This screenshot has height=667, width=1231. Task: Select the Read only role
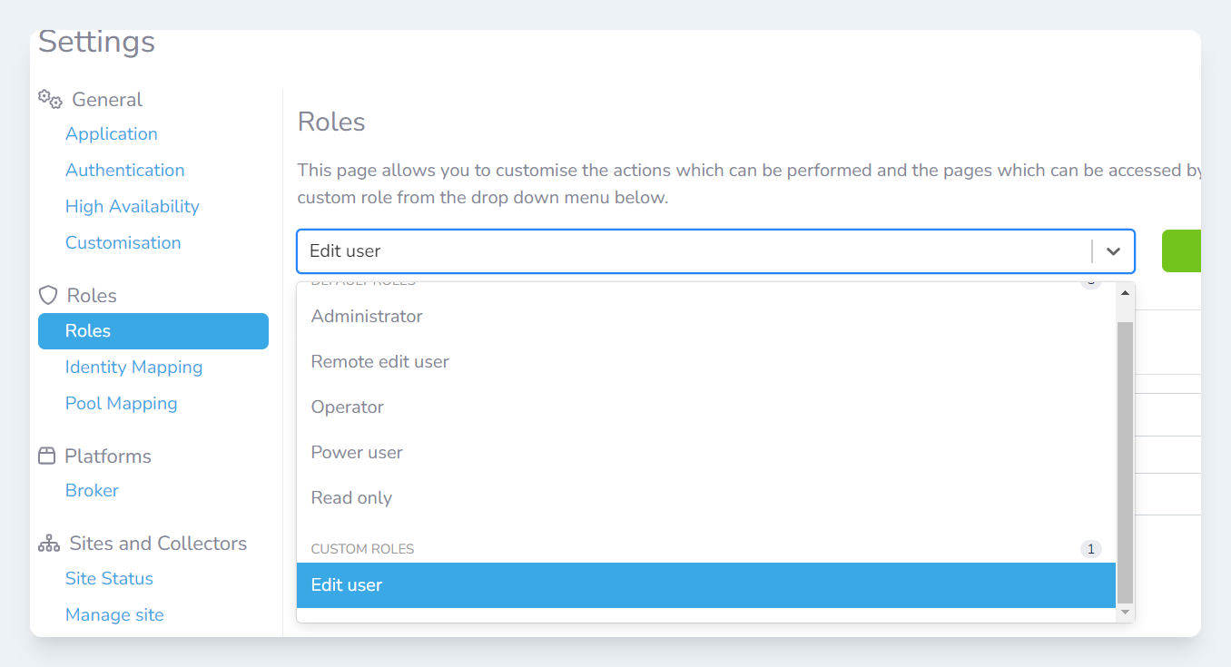tap(351, 498)
